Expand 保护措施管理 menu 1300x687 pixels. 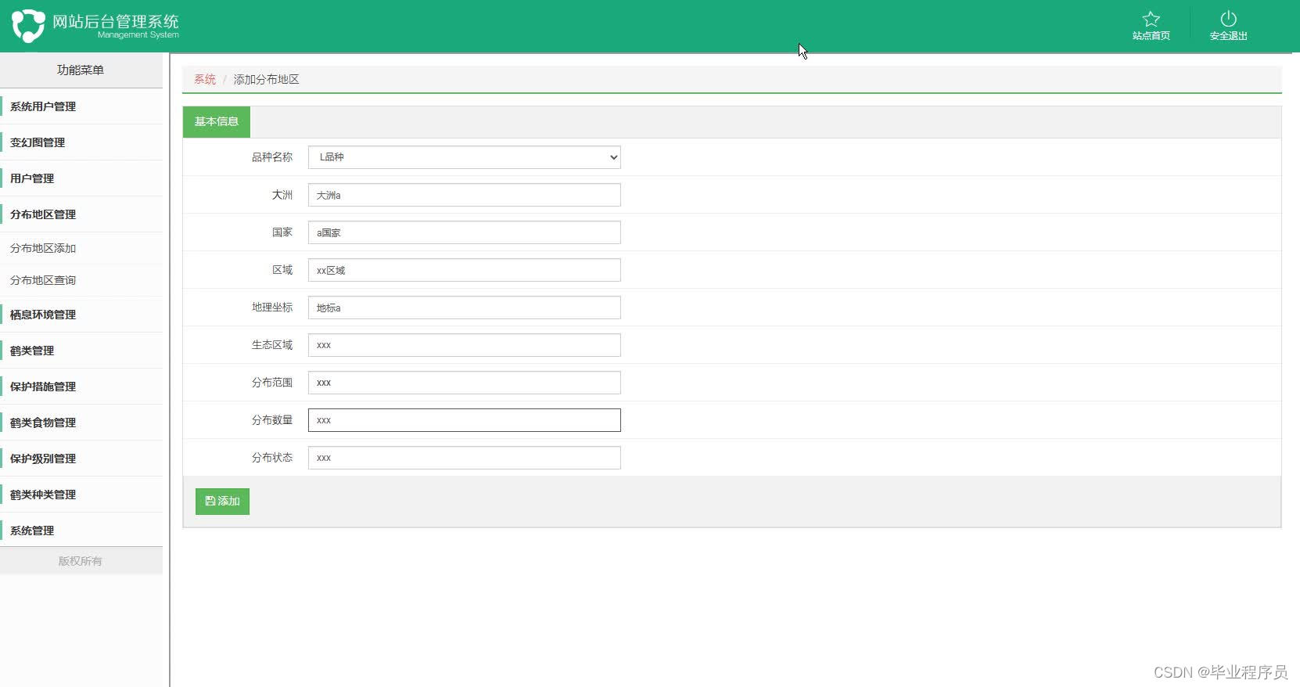pos(81,387)
